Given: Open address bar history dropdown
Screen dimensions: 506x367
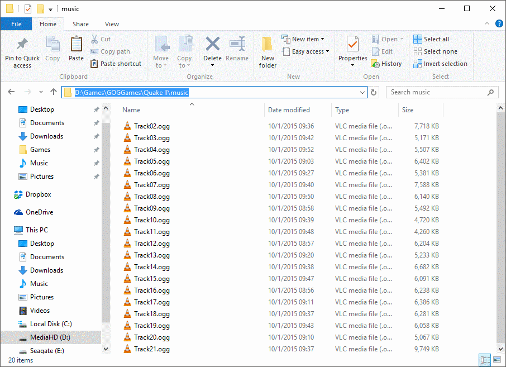Looking at the screenshot, I should click(362, 92).
